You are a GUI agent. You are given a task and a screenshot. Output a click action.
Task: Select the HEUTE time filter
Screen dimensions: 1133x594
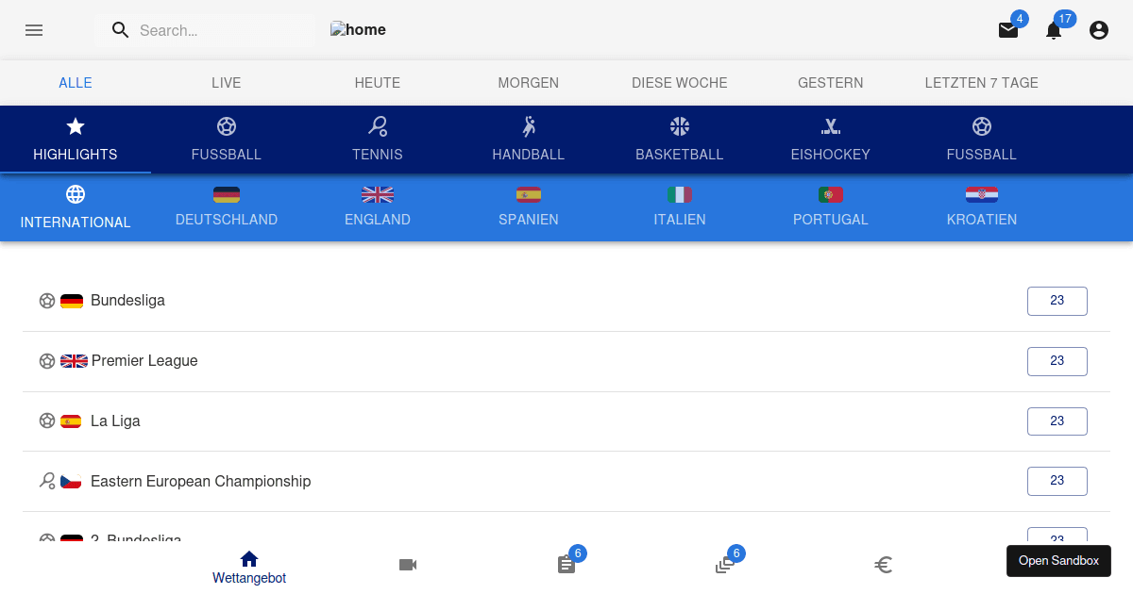point(378,83)
